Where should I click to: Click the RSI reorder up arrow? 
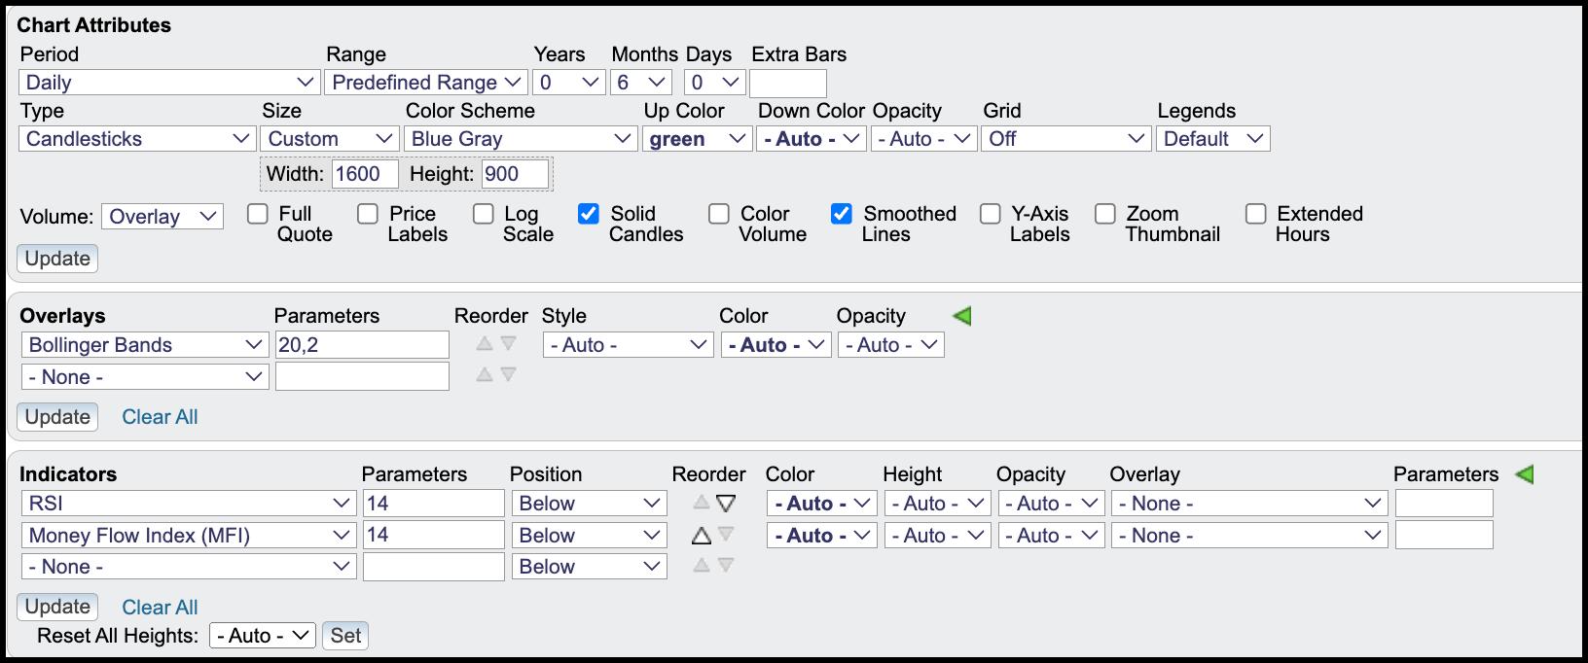(702, 504)
